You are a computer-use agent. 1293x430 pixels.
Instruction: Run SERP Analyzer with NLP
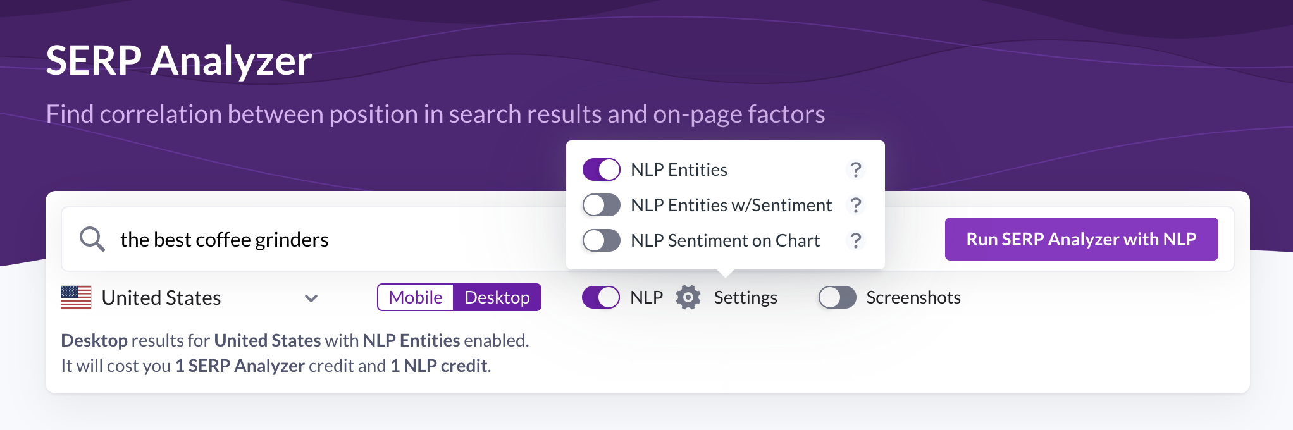pyautogui.click(x=1081, y=239)
